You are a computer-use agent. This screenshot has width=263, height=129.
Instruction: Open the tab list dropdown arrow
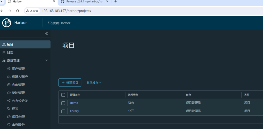tap(2, 1)
